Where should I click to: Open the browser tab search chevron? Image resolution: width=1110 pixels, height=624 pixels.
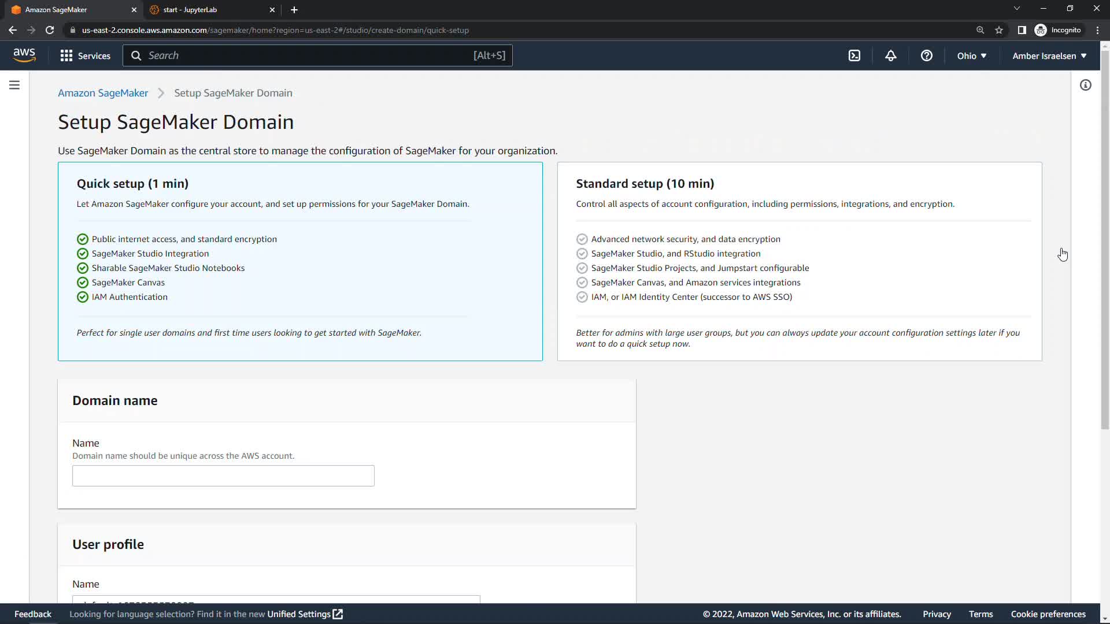[1016, 9]
